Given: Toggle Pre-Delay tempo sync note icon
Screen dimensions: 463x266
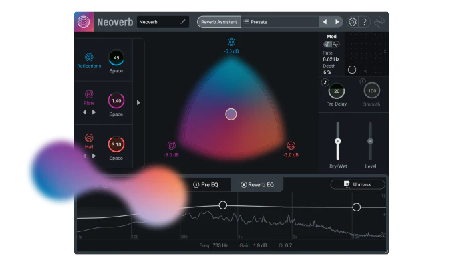Looking at the screenshot, I should pyautogui.click(x=325, y=82).
